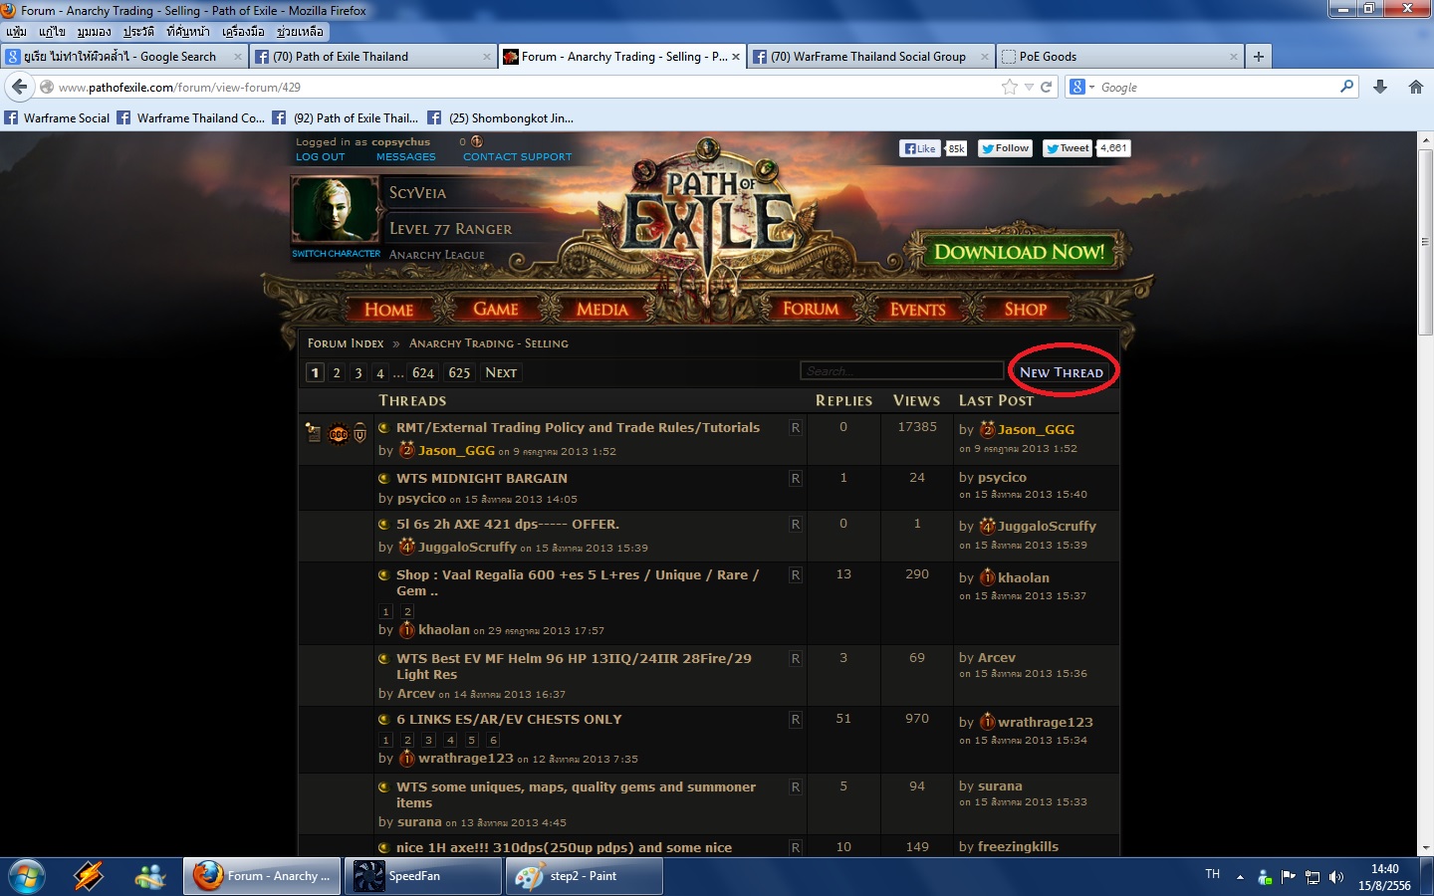Click the R icon on WTS MIDNIGHT BARGAIN row
The height and width of the screenshot is (896, 1434).
tap(796, 478)
